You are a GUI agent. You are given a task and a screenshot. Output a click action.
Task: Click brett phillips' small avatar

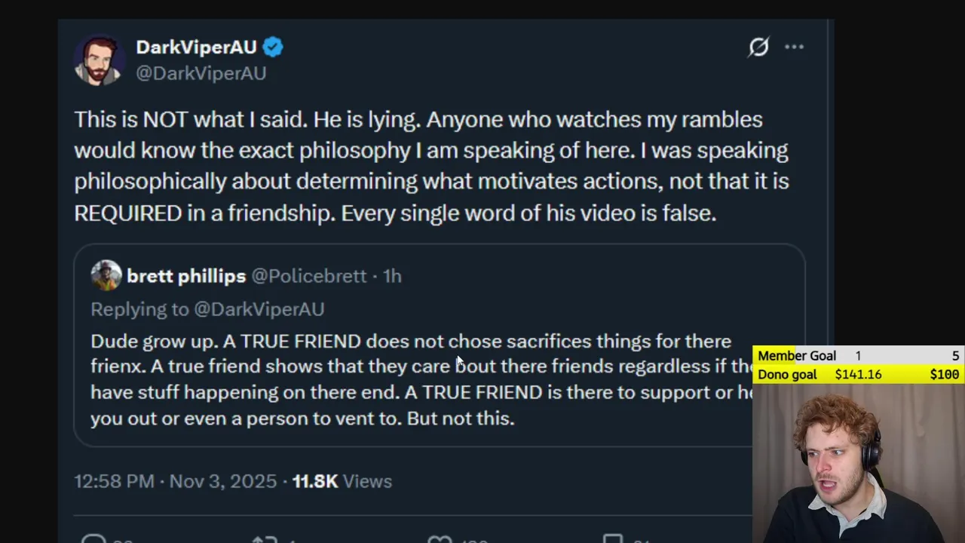coord(106,276)
